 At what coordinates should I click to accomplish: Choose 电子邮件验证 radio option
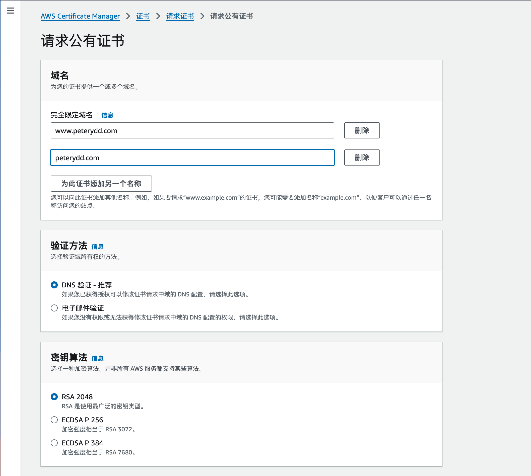[x=54, y=308]
